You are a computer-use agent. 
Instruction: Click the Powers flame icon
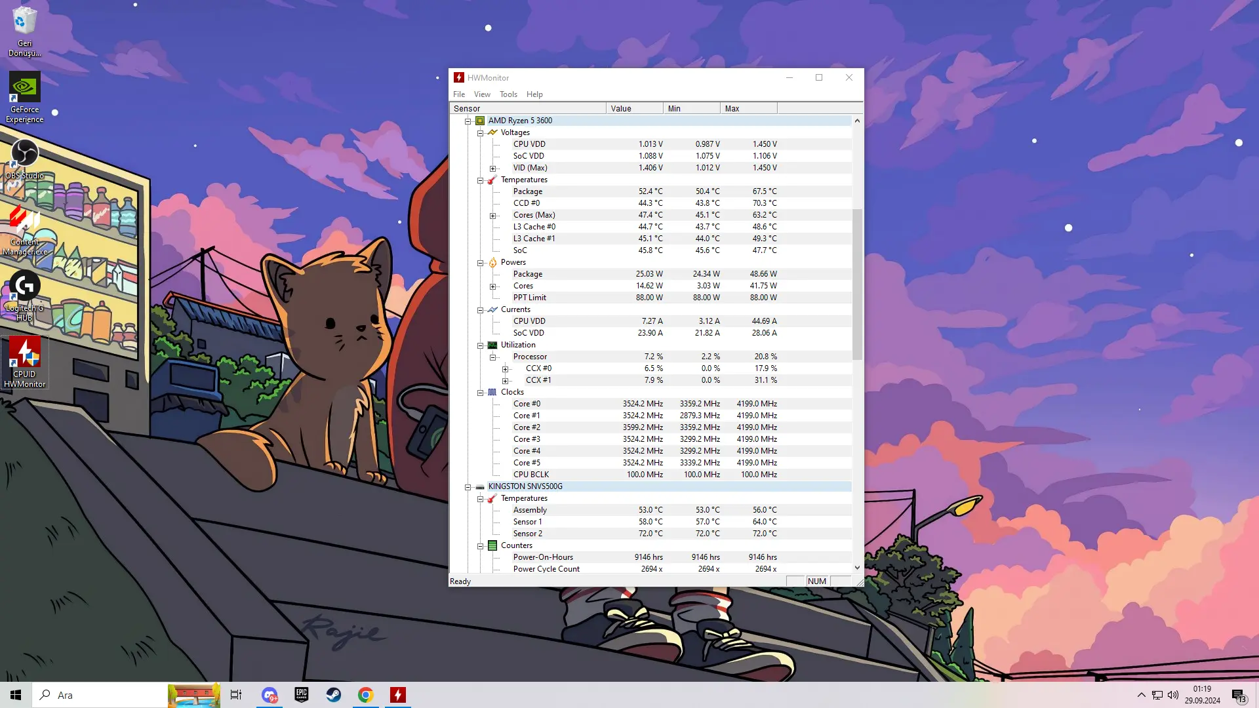pos(492,262)
